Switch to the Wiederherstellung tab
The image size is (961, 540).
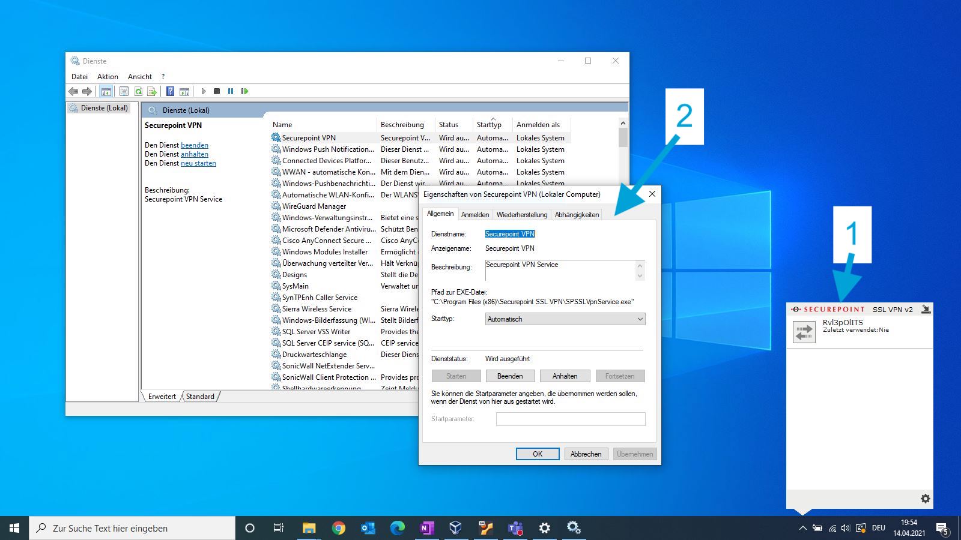[521, 215]
